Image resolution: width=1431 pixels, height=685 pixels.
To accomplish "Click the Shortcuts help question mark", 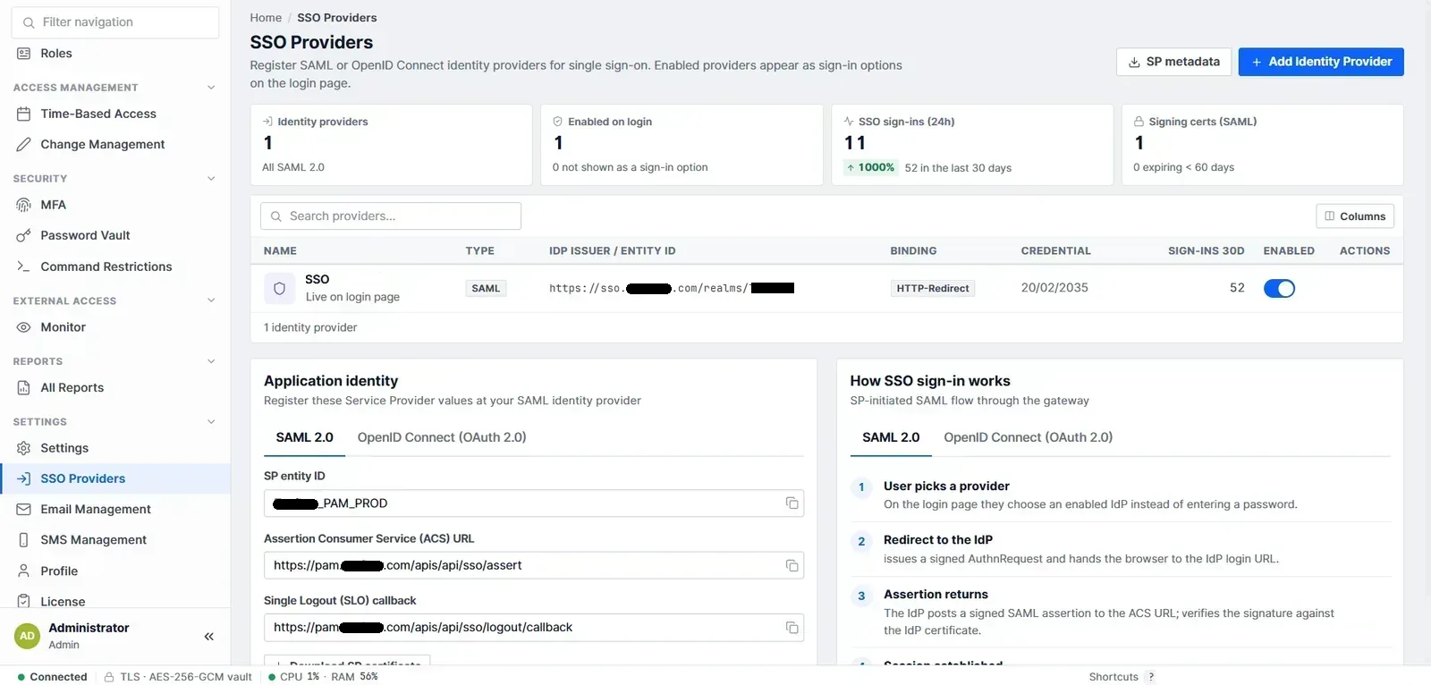I will pos(1151,677).
